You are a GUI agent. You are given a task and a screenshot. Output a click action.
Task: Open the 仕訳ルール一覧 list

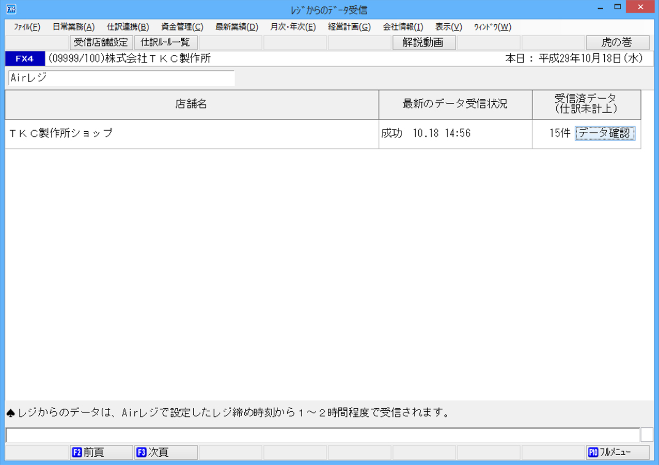(166, 43)
